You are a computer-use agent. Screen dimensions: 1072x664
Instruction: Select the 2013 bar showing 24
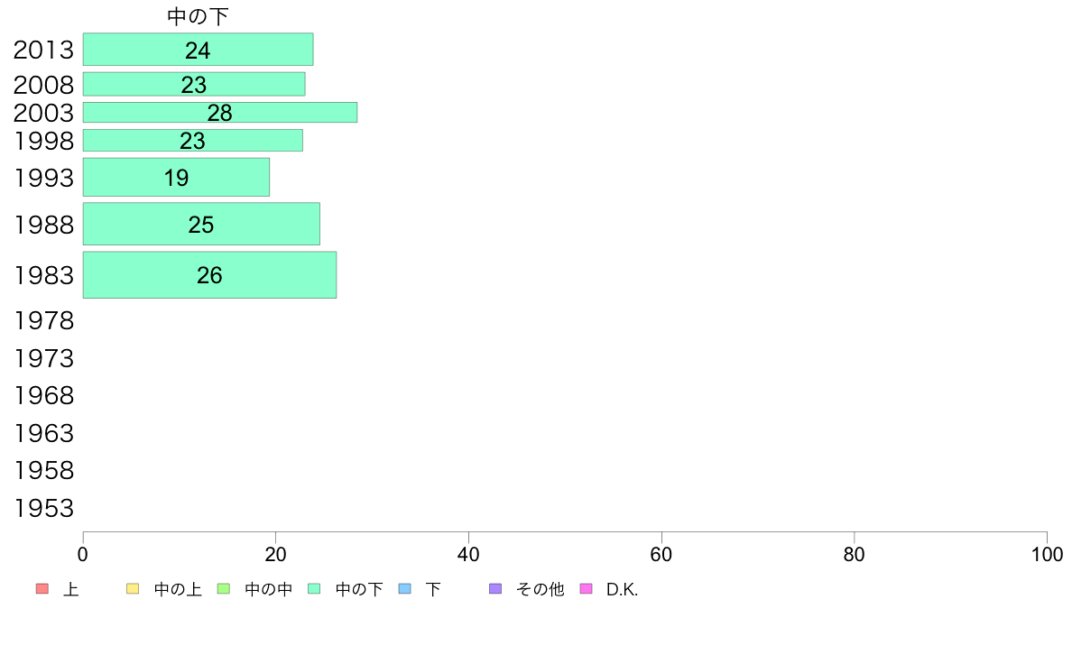[199, 50]
